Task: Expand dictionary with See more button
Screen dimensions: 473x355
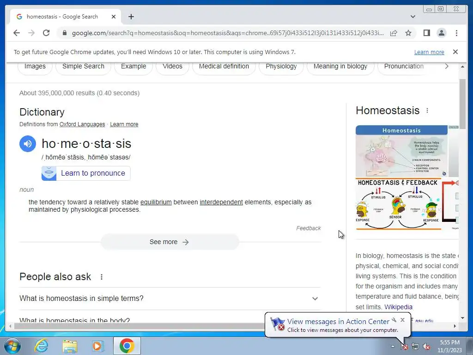Action: [170, 242]
